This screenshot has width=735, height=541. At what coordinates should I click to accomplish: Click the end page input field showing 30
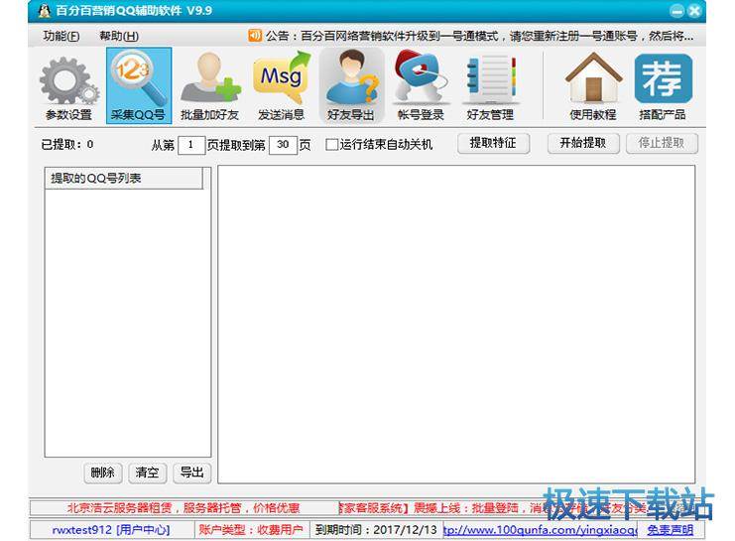click(283, 145)
